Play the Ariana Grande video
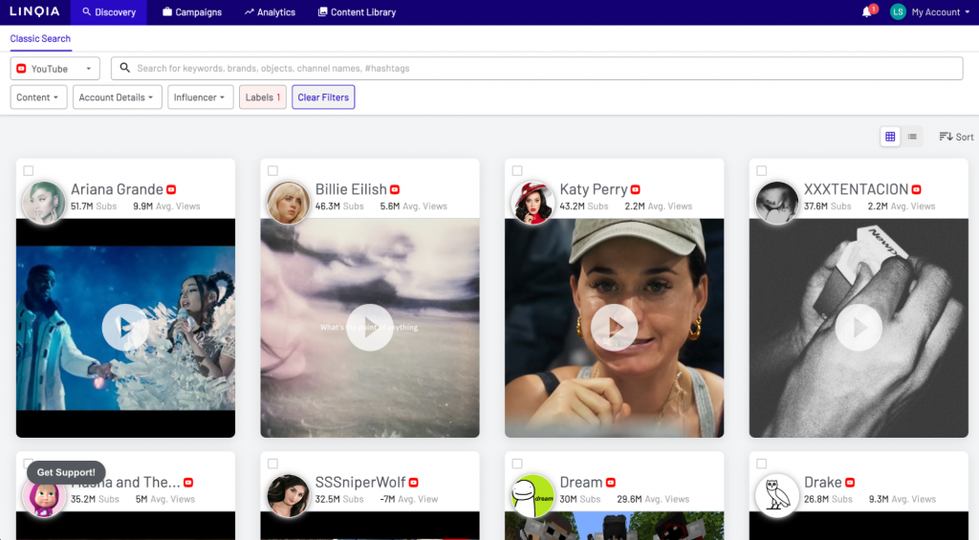Image resolution: width=979 pixels, height=540 pixels. (125, 327)
